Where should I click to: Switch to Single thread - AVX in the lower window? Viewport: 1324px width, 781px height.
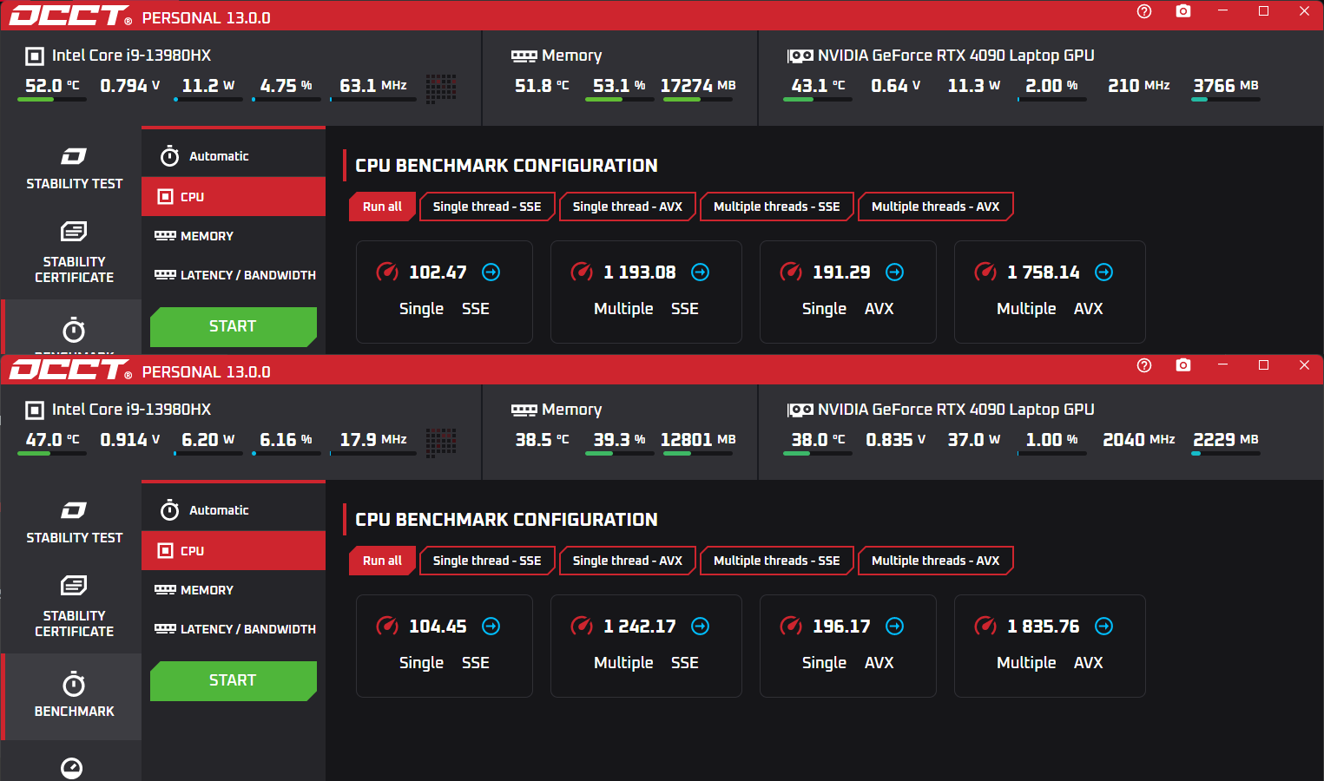pyautogui.click(x=628, y=561)
